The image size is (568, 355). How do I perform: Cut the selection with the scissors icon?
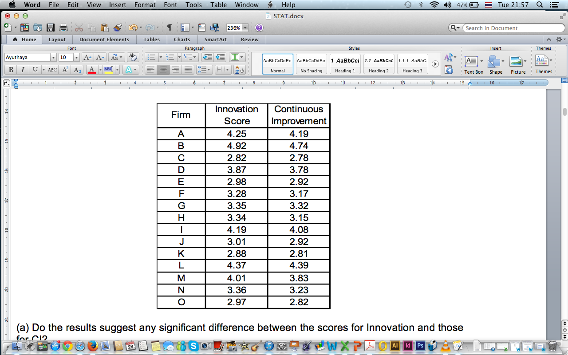click(79, 28)
